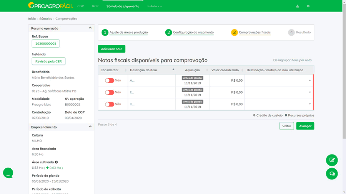
Task: Click Comprovações breadcrumb text
Action: pos(66,19)
